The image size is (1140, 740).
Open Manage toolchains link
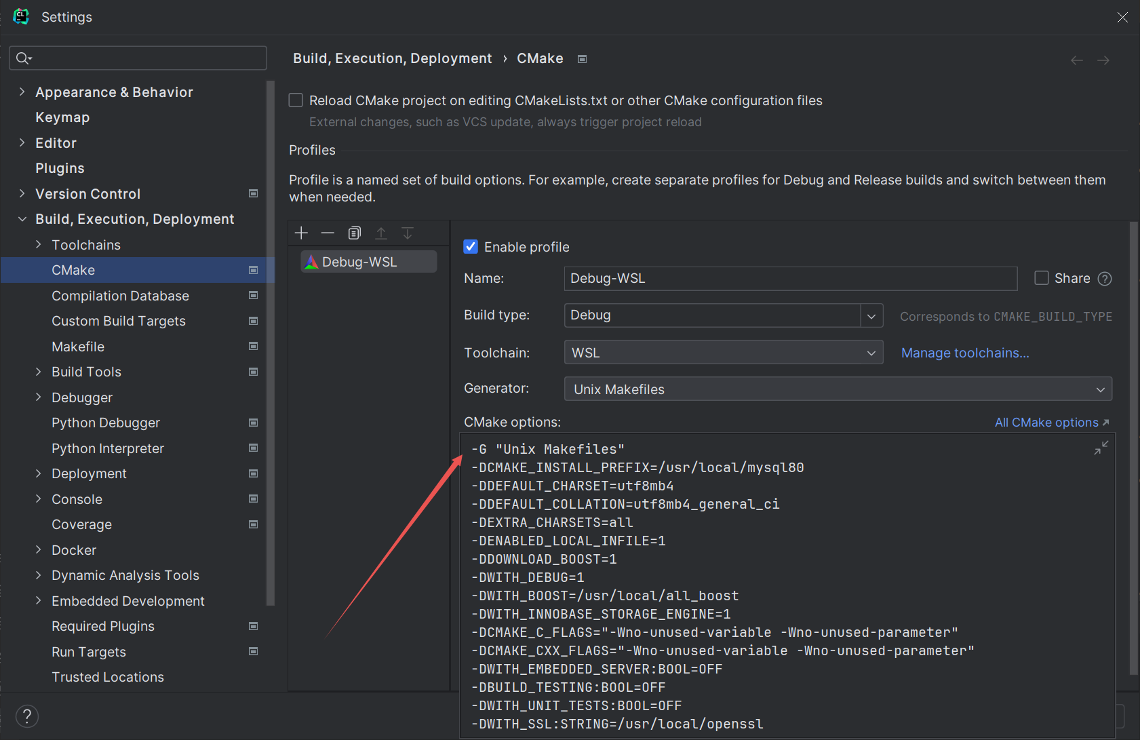pyautogui.click(x=965, y=353)
